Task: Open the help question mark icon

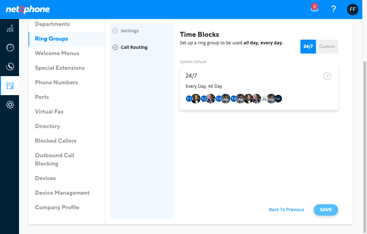Action: tap(333, 10)
